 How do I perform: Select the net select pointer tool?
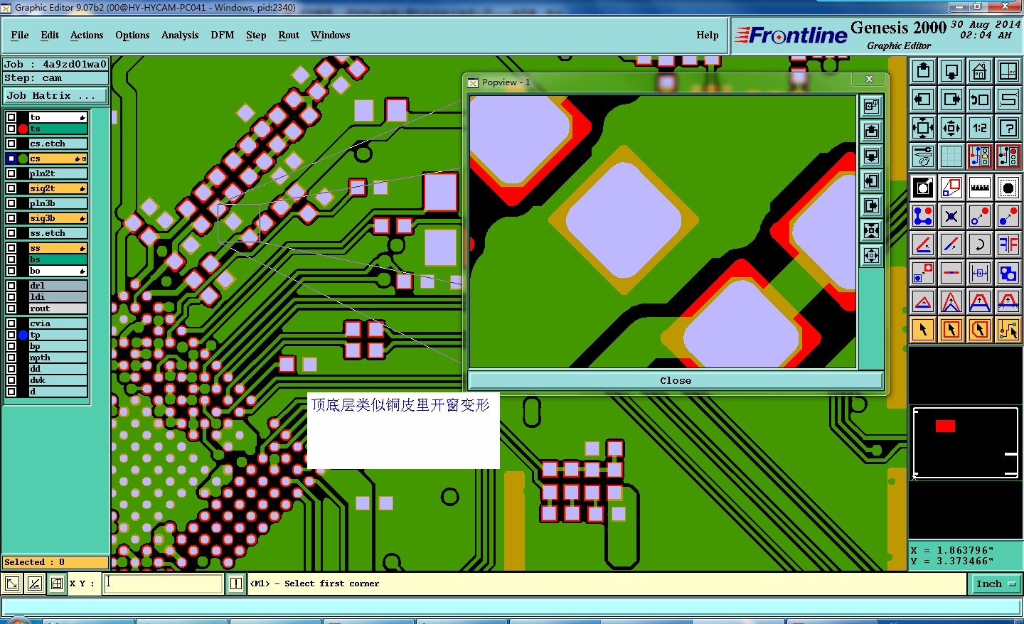click(x=1008, y=330)
